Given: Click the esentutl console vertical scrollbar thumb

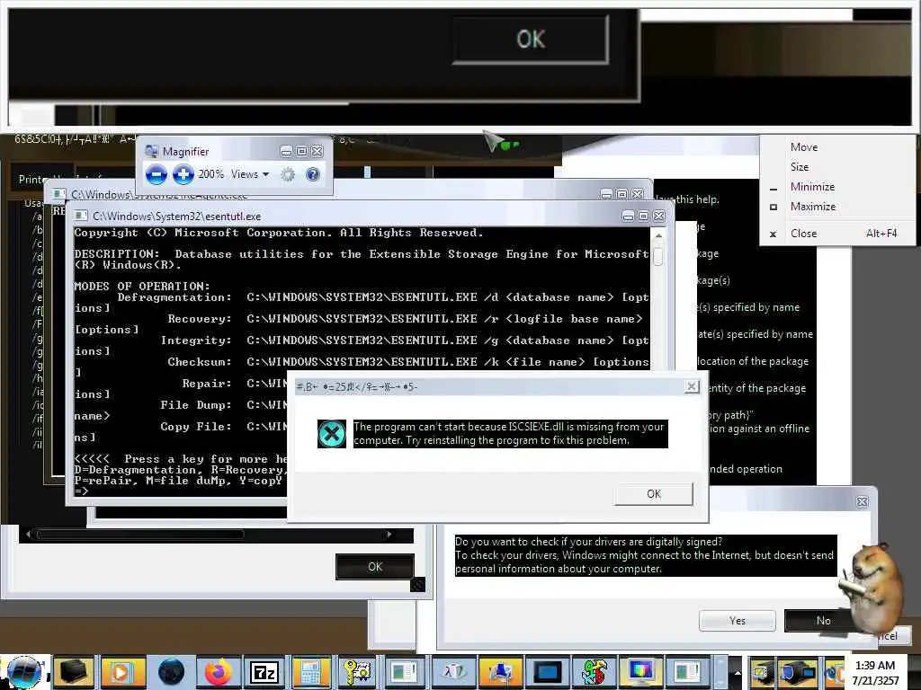Looking at the screenshot, I should pyautogui.click(x=658, y=256).
